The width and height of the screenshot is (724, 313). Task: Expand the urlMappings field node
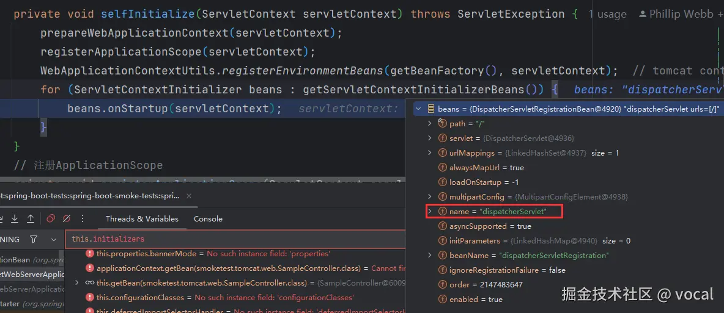click(x=429, y=153)
